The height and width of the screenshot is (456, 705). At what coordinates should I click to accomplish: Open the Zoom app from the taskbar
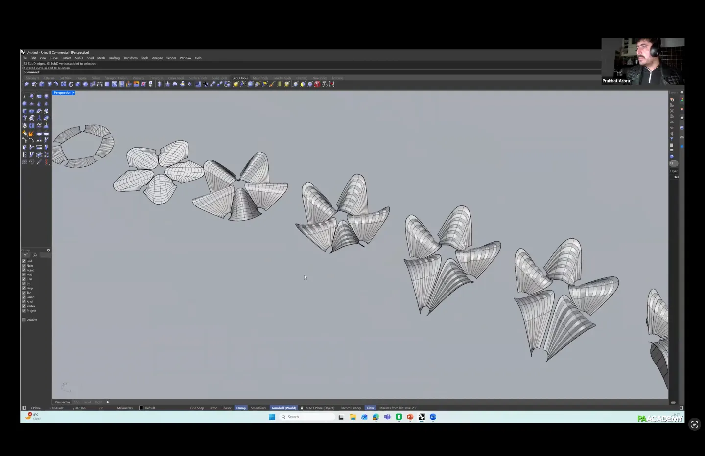tap(433, 417)
